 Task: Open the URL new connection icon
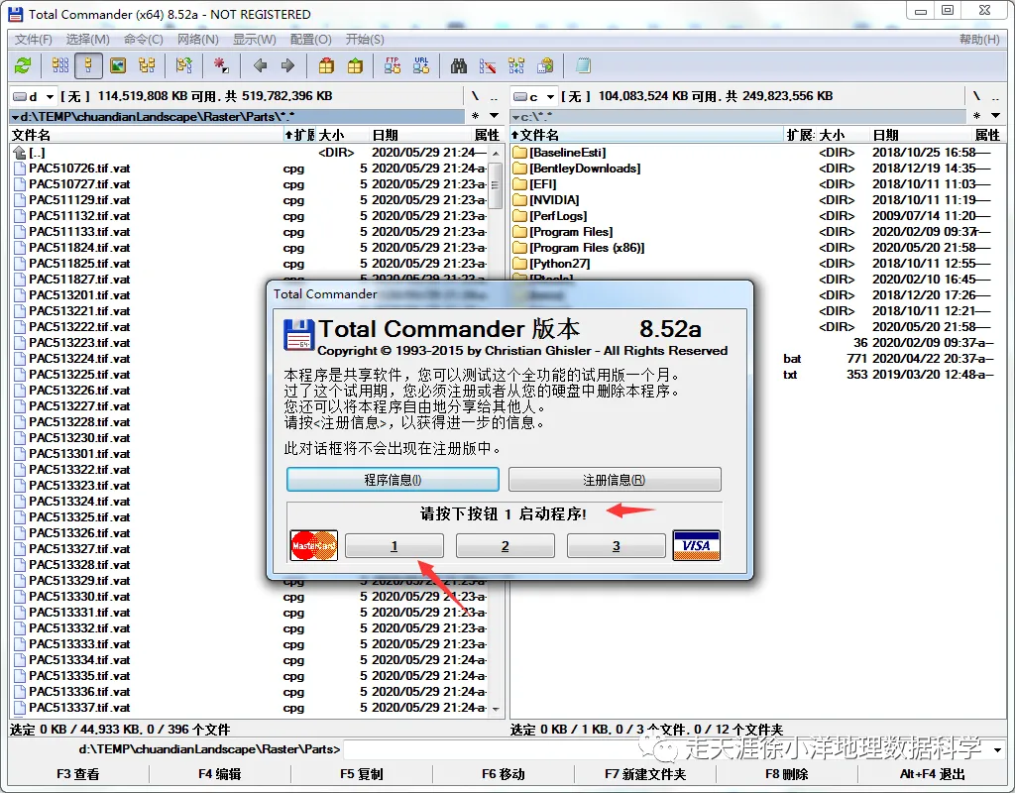pos(421,65)
